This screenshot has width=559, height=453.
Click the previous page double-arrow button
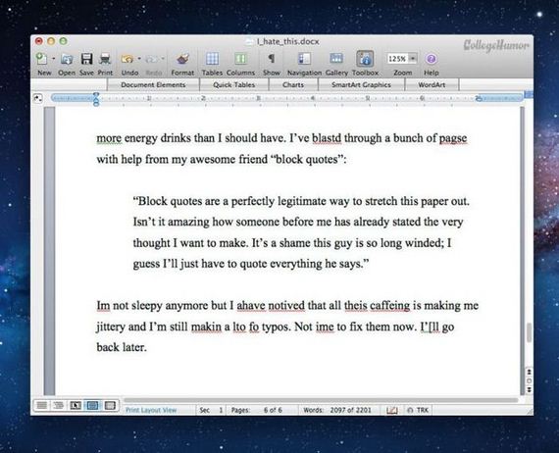(530, 372)
